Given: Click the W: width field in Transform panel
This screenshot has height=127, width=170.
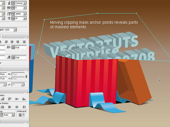Looking at the screenshot, I should click(18, 74).
